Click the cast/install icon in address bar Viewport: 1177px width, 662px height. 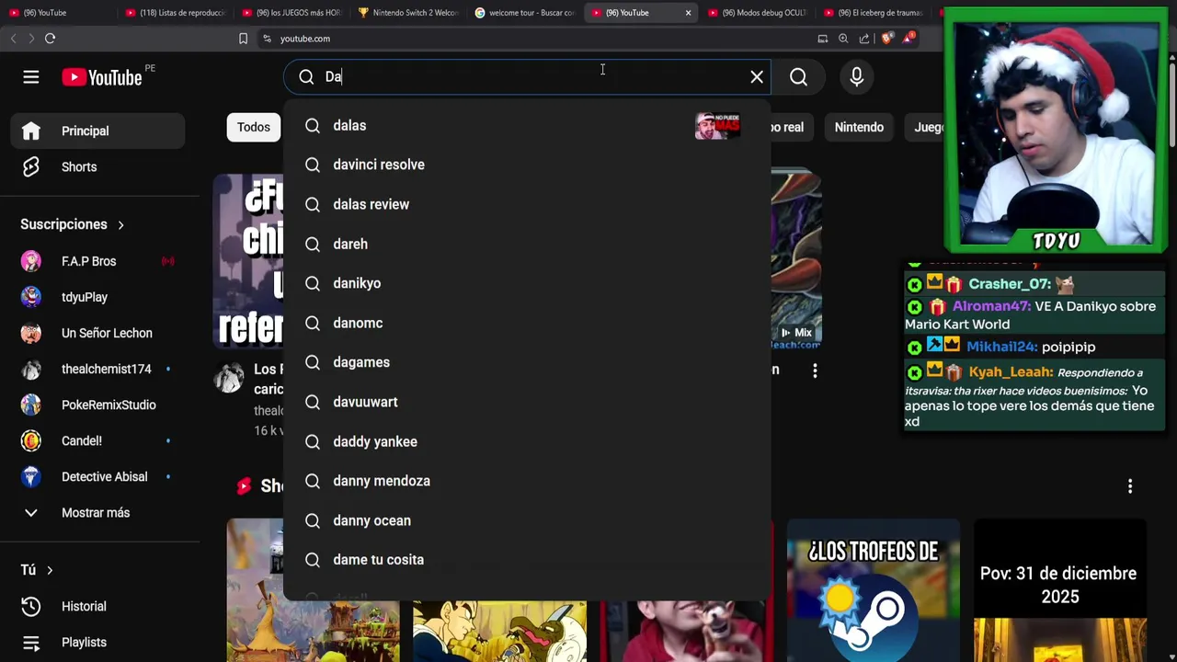822,39
